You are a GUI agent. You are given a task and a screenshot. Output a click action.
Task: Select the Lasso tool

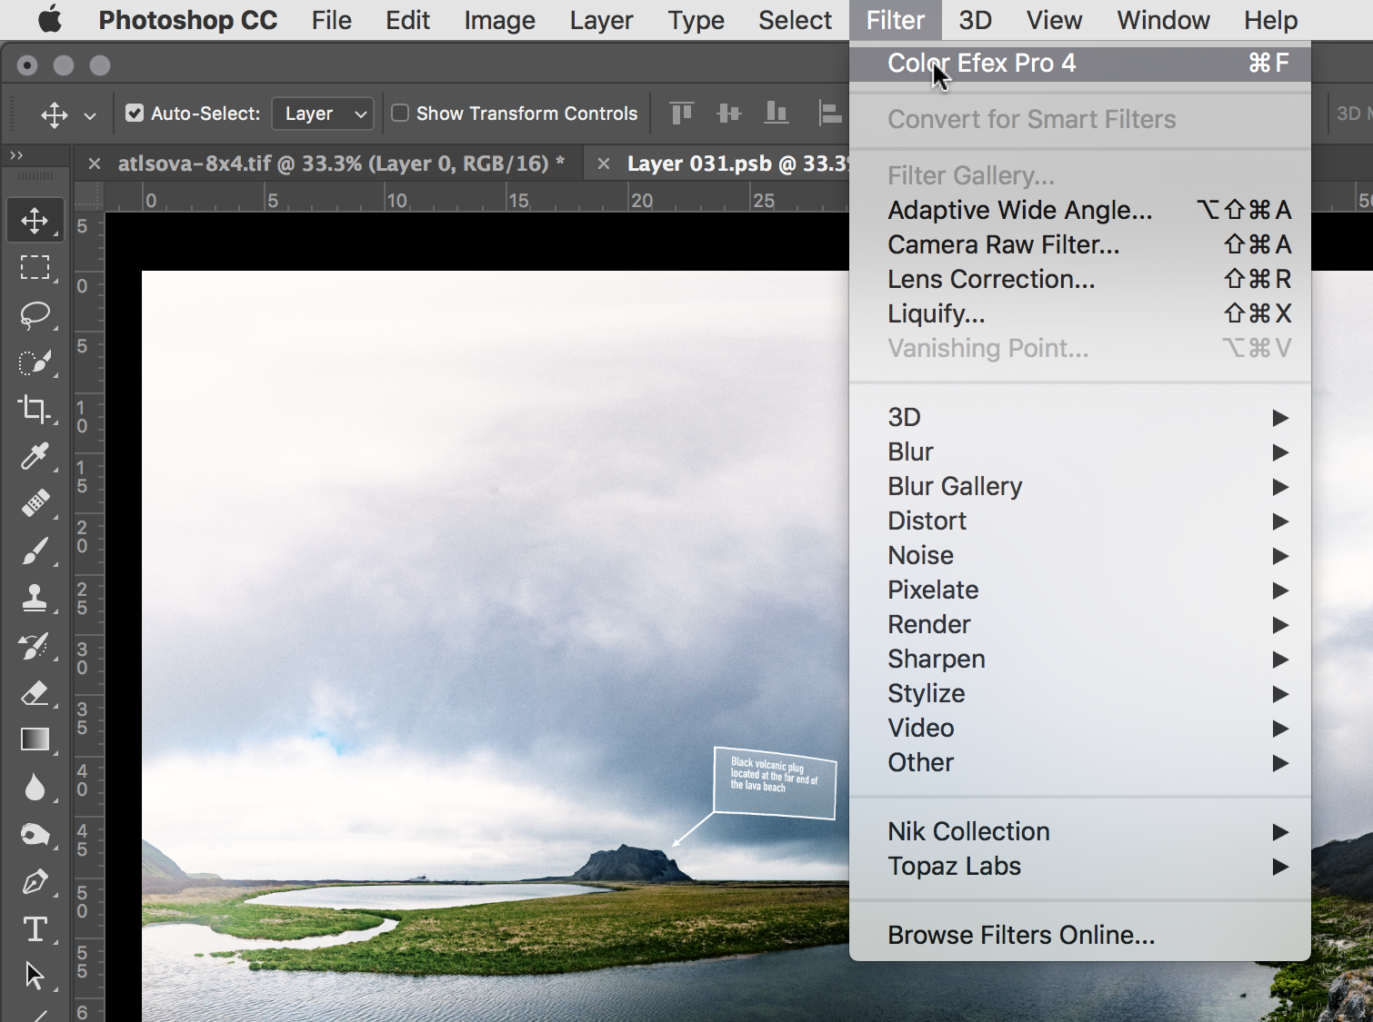pos(35,315)
